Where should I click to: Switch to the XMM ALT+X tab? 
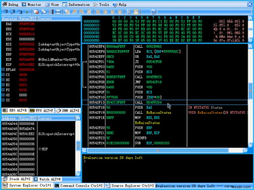pyautogui.click(x=68, y=111)
